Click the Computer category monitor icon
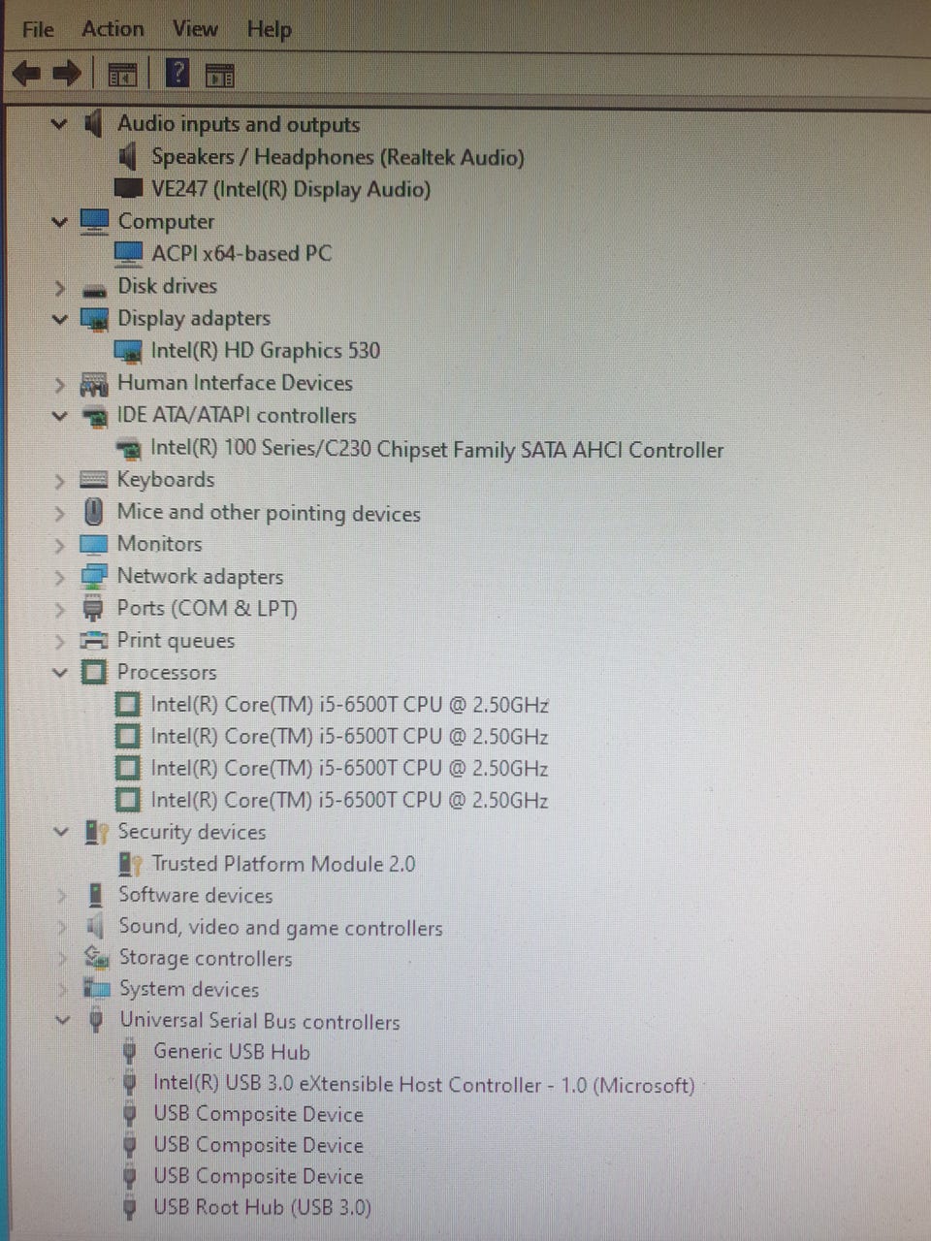 click(94, 221)
